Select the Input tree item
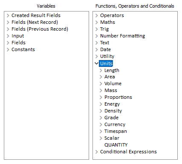This screenshot has height=164, width=182. click(x=18, y=36)
